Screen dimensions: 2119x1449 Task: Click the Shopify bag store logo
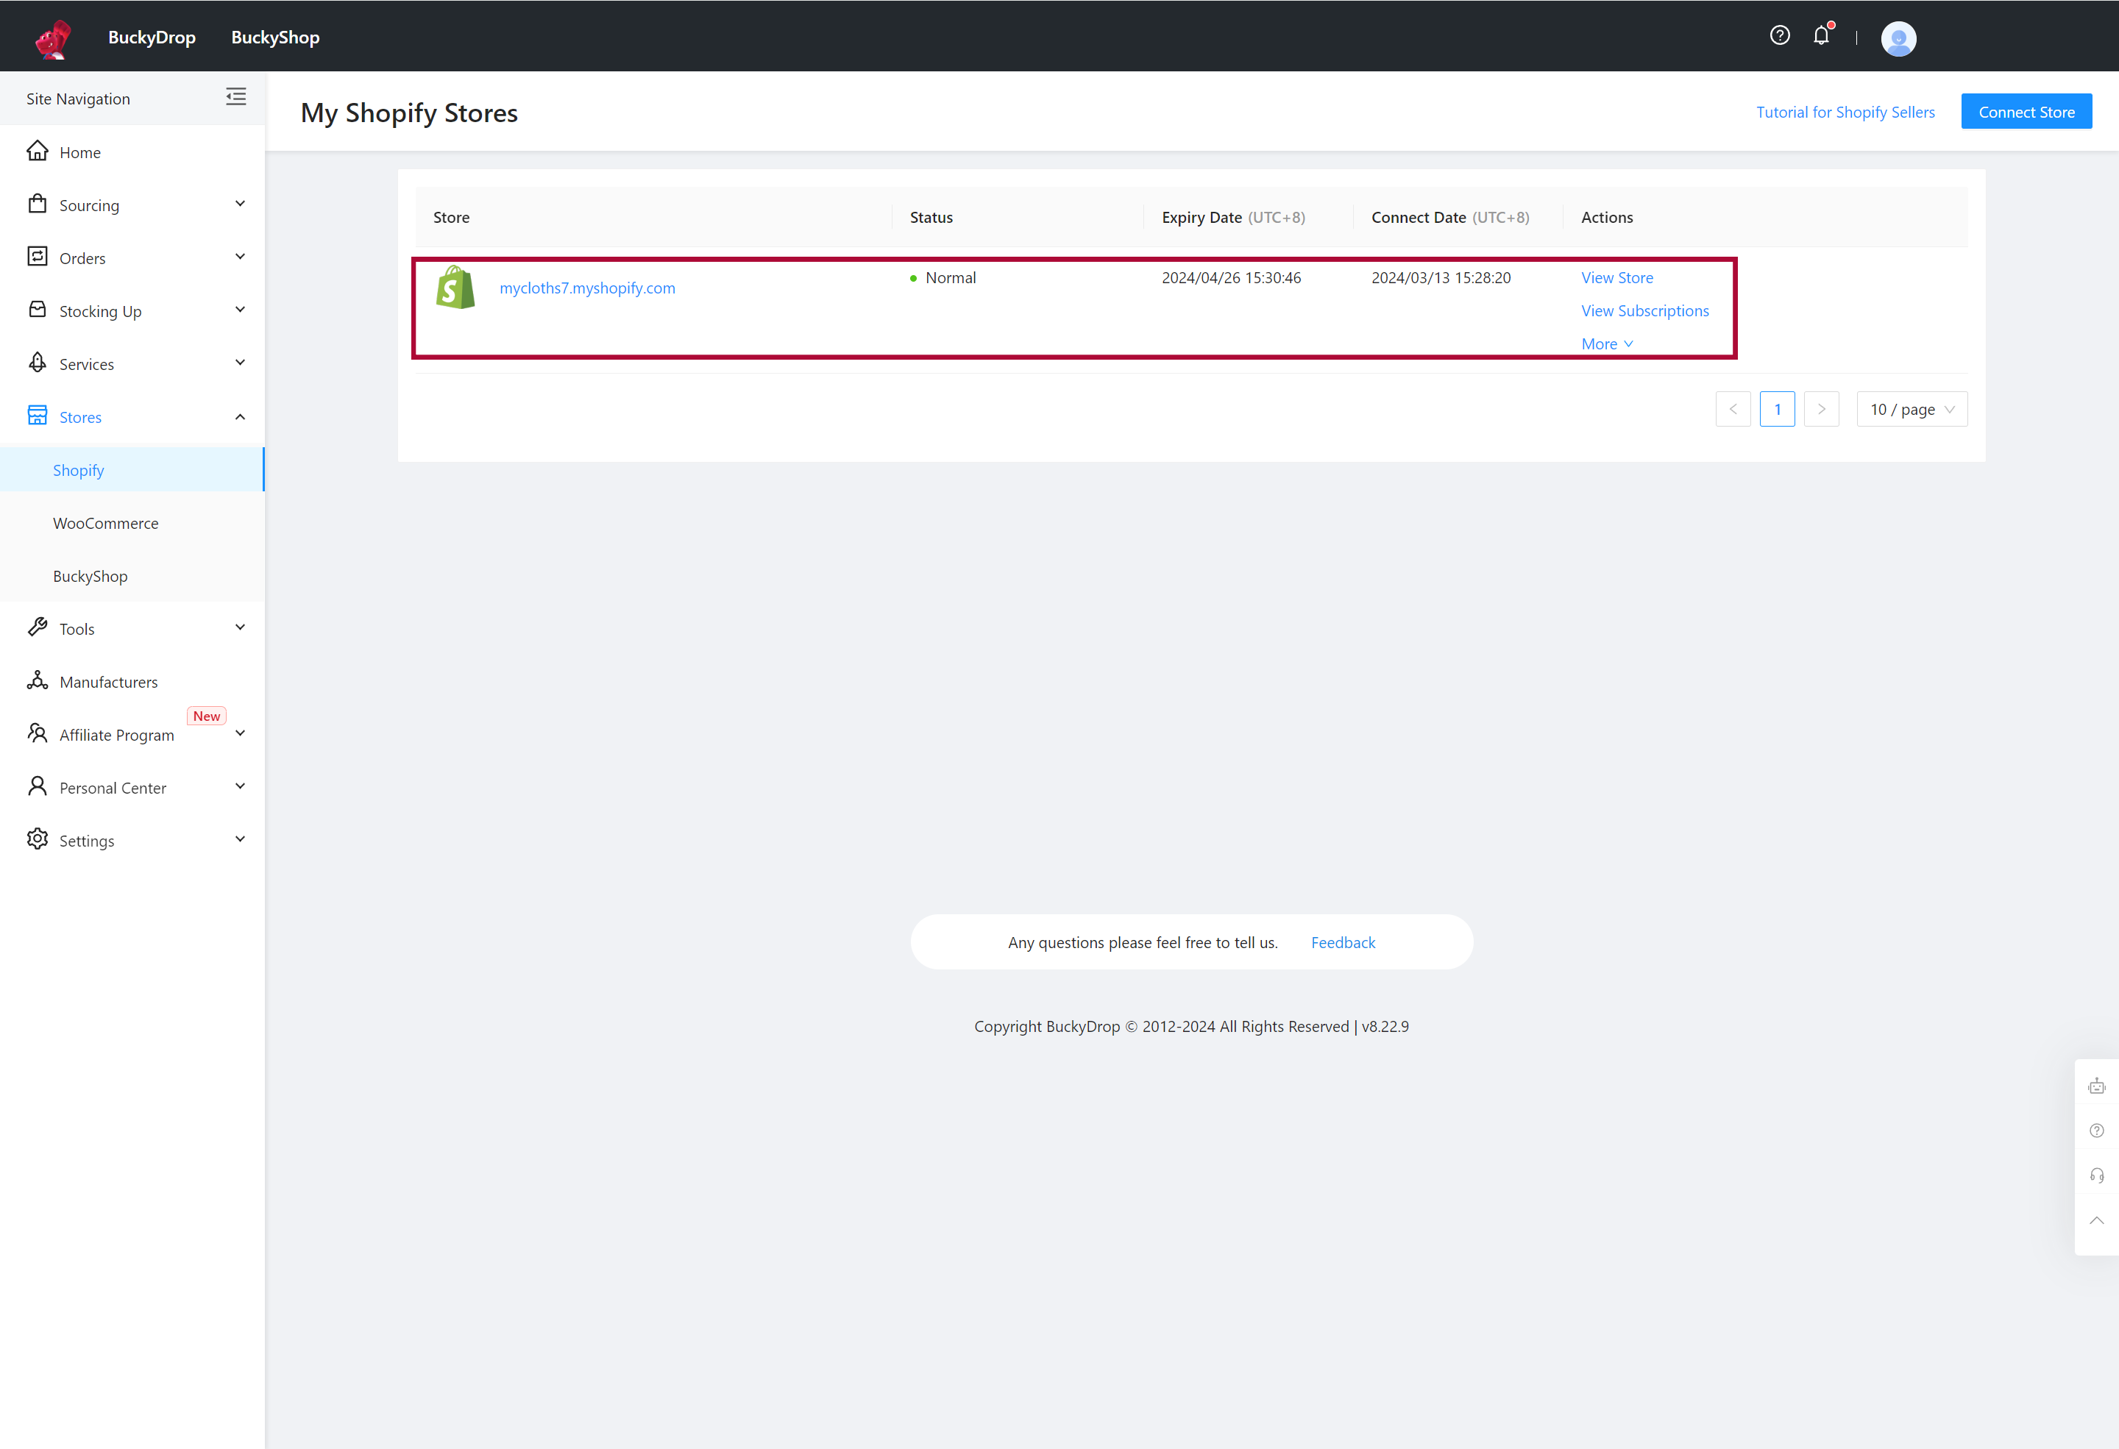pyautogui.click(x=455, y=288)
